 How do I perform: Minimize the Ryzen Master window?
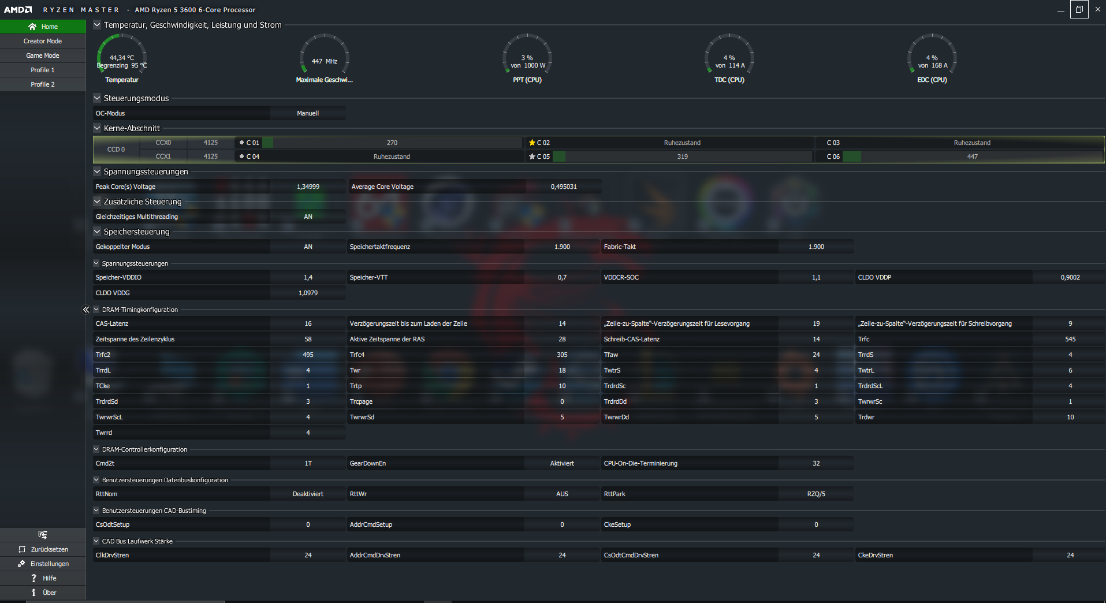pos(1060,9)
